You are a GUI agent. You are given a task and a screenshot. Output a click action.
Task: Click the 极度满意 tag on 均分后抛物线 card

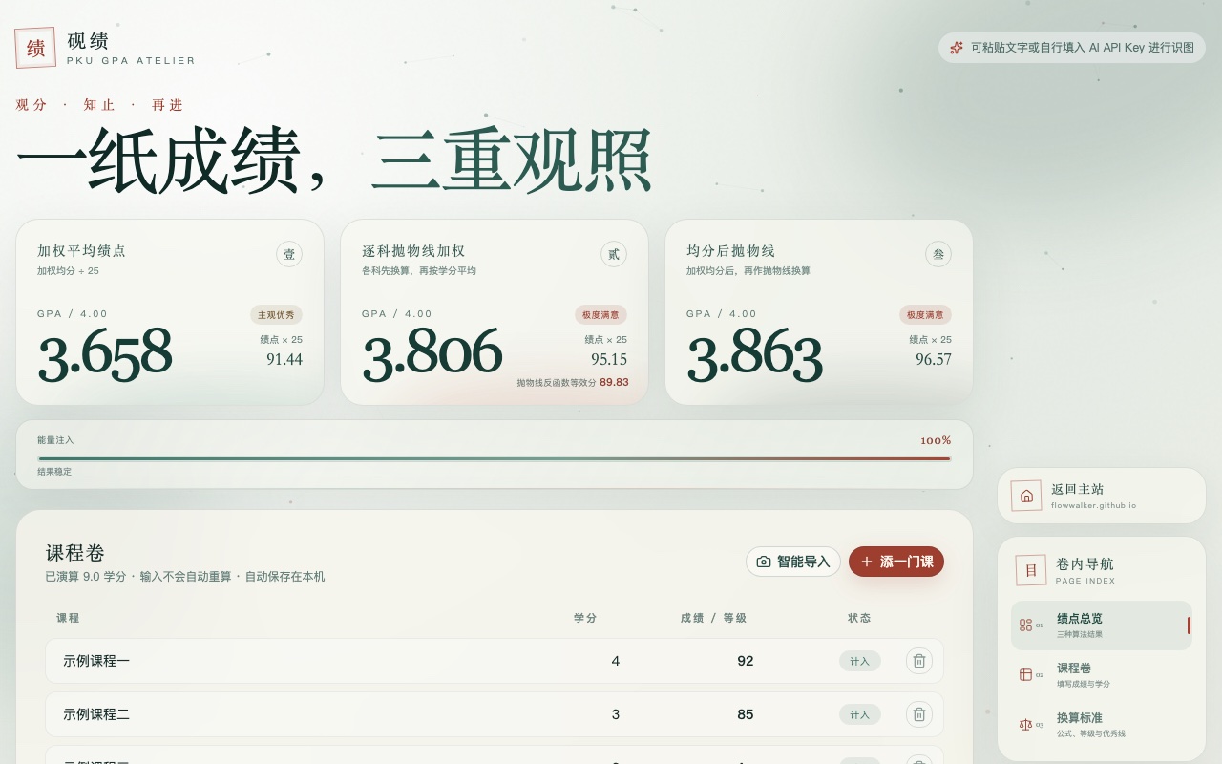click(925, 315)
